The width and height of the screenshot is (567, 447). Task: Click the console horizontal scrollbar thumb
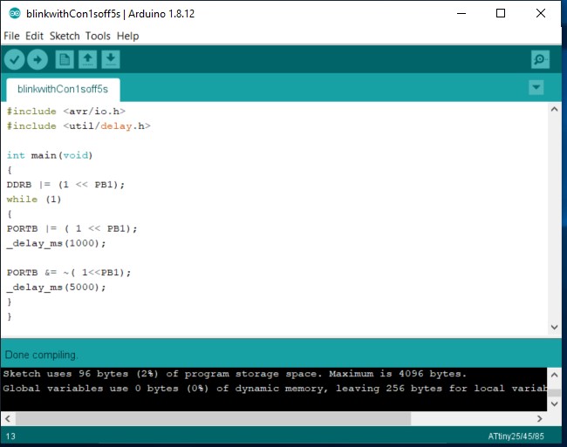213,419
